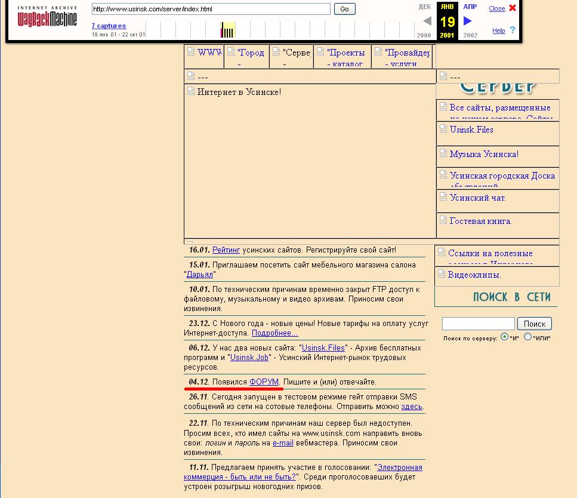Click the highlighted capture marker in timeline

[223, 30]
